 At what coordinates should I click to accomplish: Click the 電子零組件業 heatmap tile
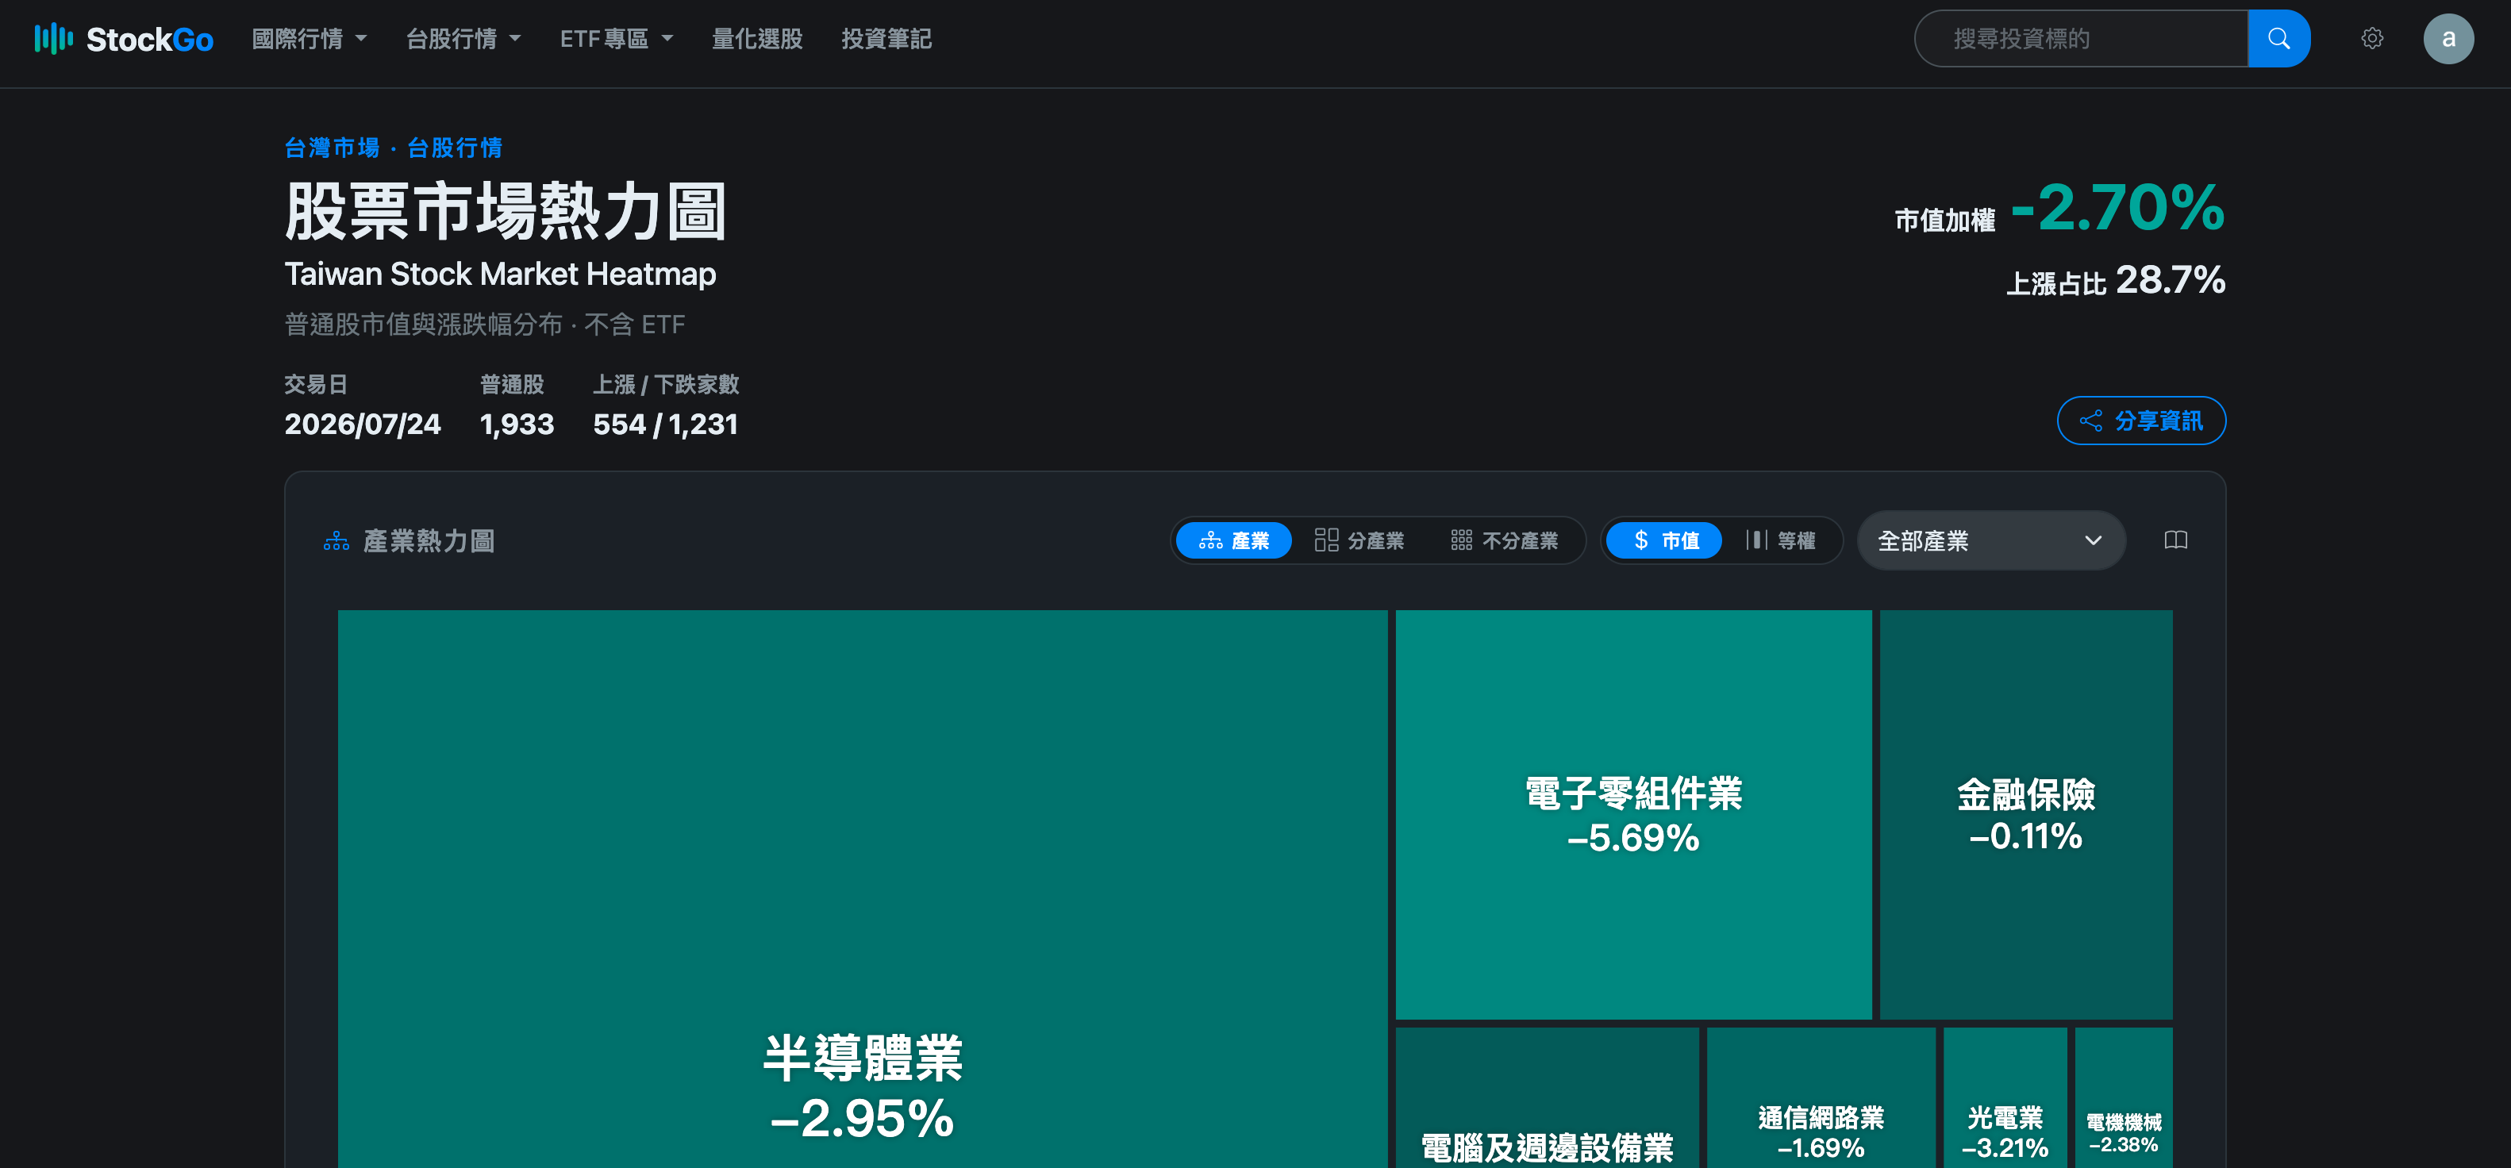(x=1632, y=814)
